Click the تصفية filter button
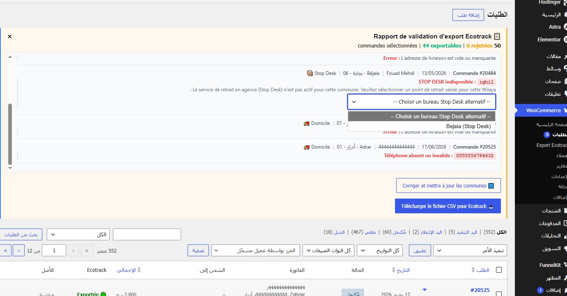This screenshot has width=567, height=296. 198,251
